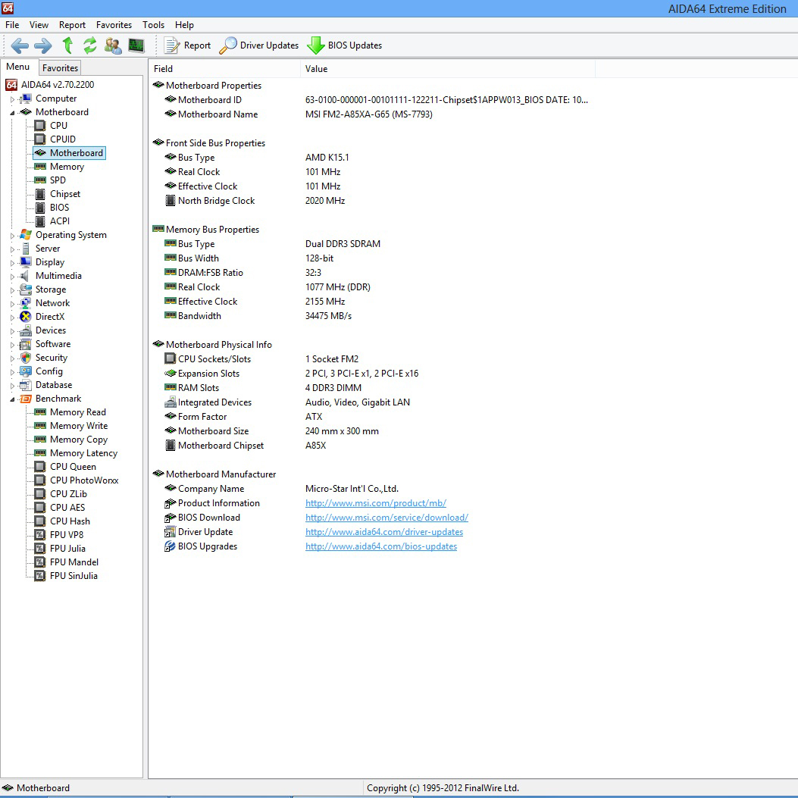Viewport: 798px width, 798px height.
Task: Expand the Software tree node
Action: 13,345
